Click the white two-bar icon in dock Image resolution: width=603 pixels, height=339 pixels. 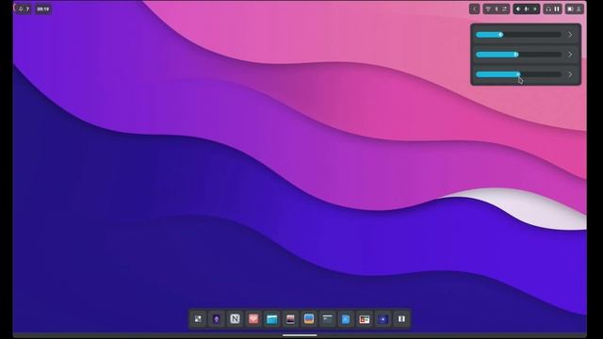click(x=401, y=318)
